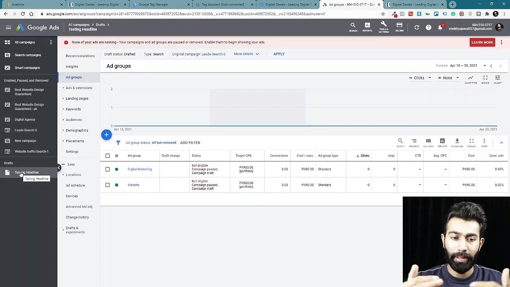The height and width of the screenshot is (287, 510).
Task: Expand the More details dropdown
Action: pyautogui.click(x=246, y=54)
